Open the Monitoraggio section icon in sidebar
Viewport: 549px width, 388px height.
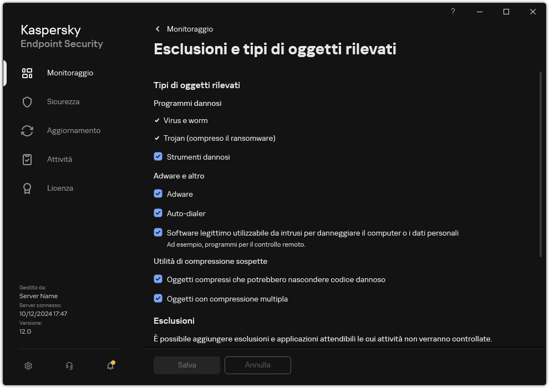pos(27,73)
